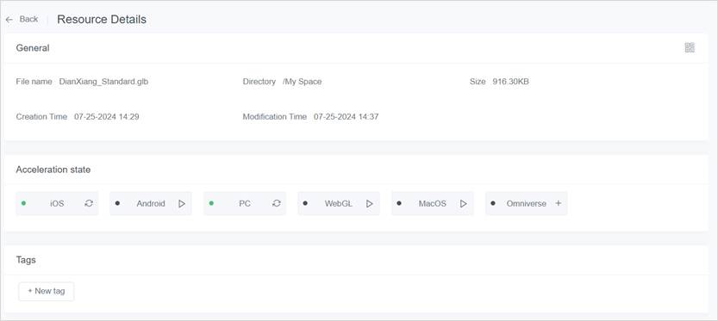
Task: Go Back to previous page
Action: (x=28, y=19)
